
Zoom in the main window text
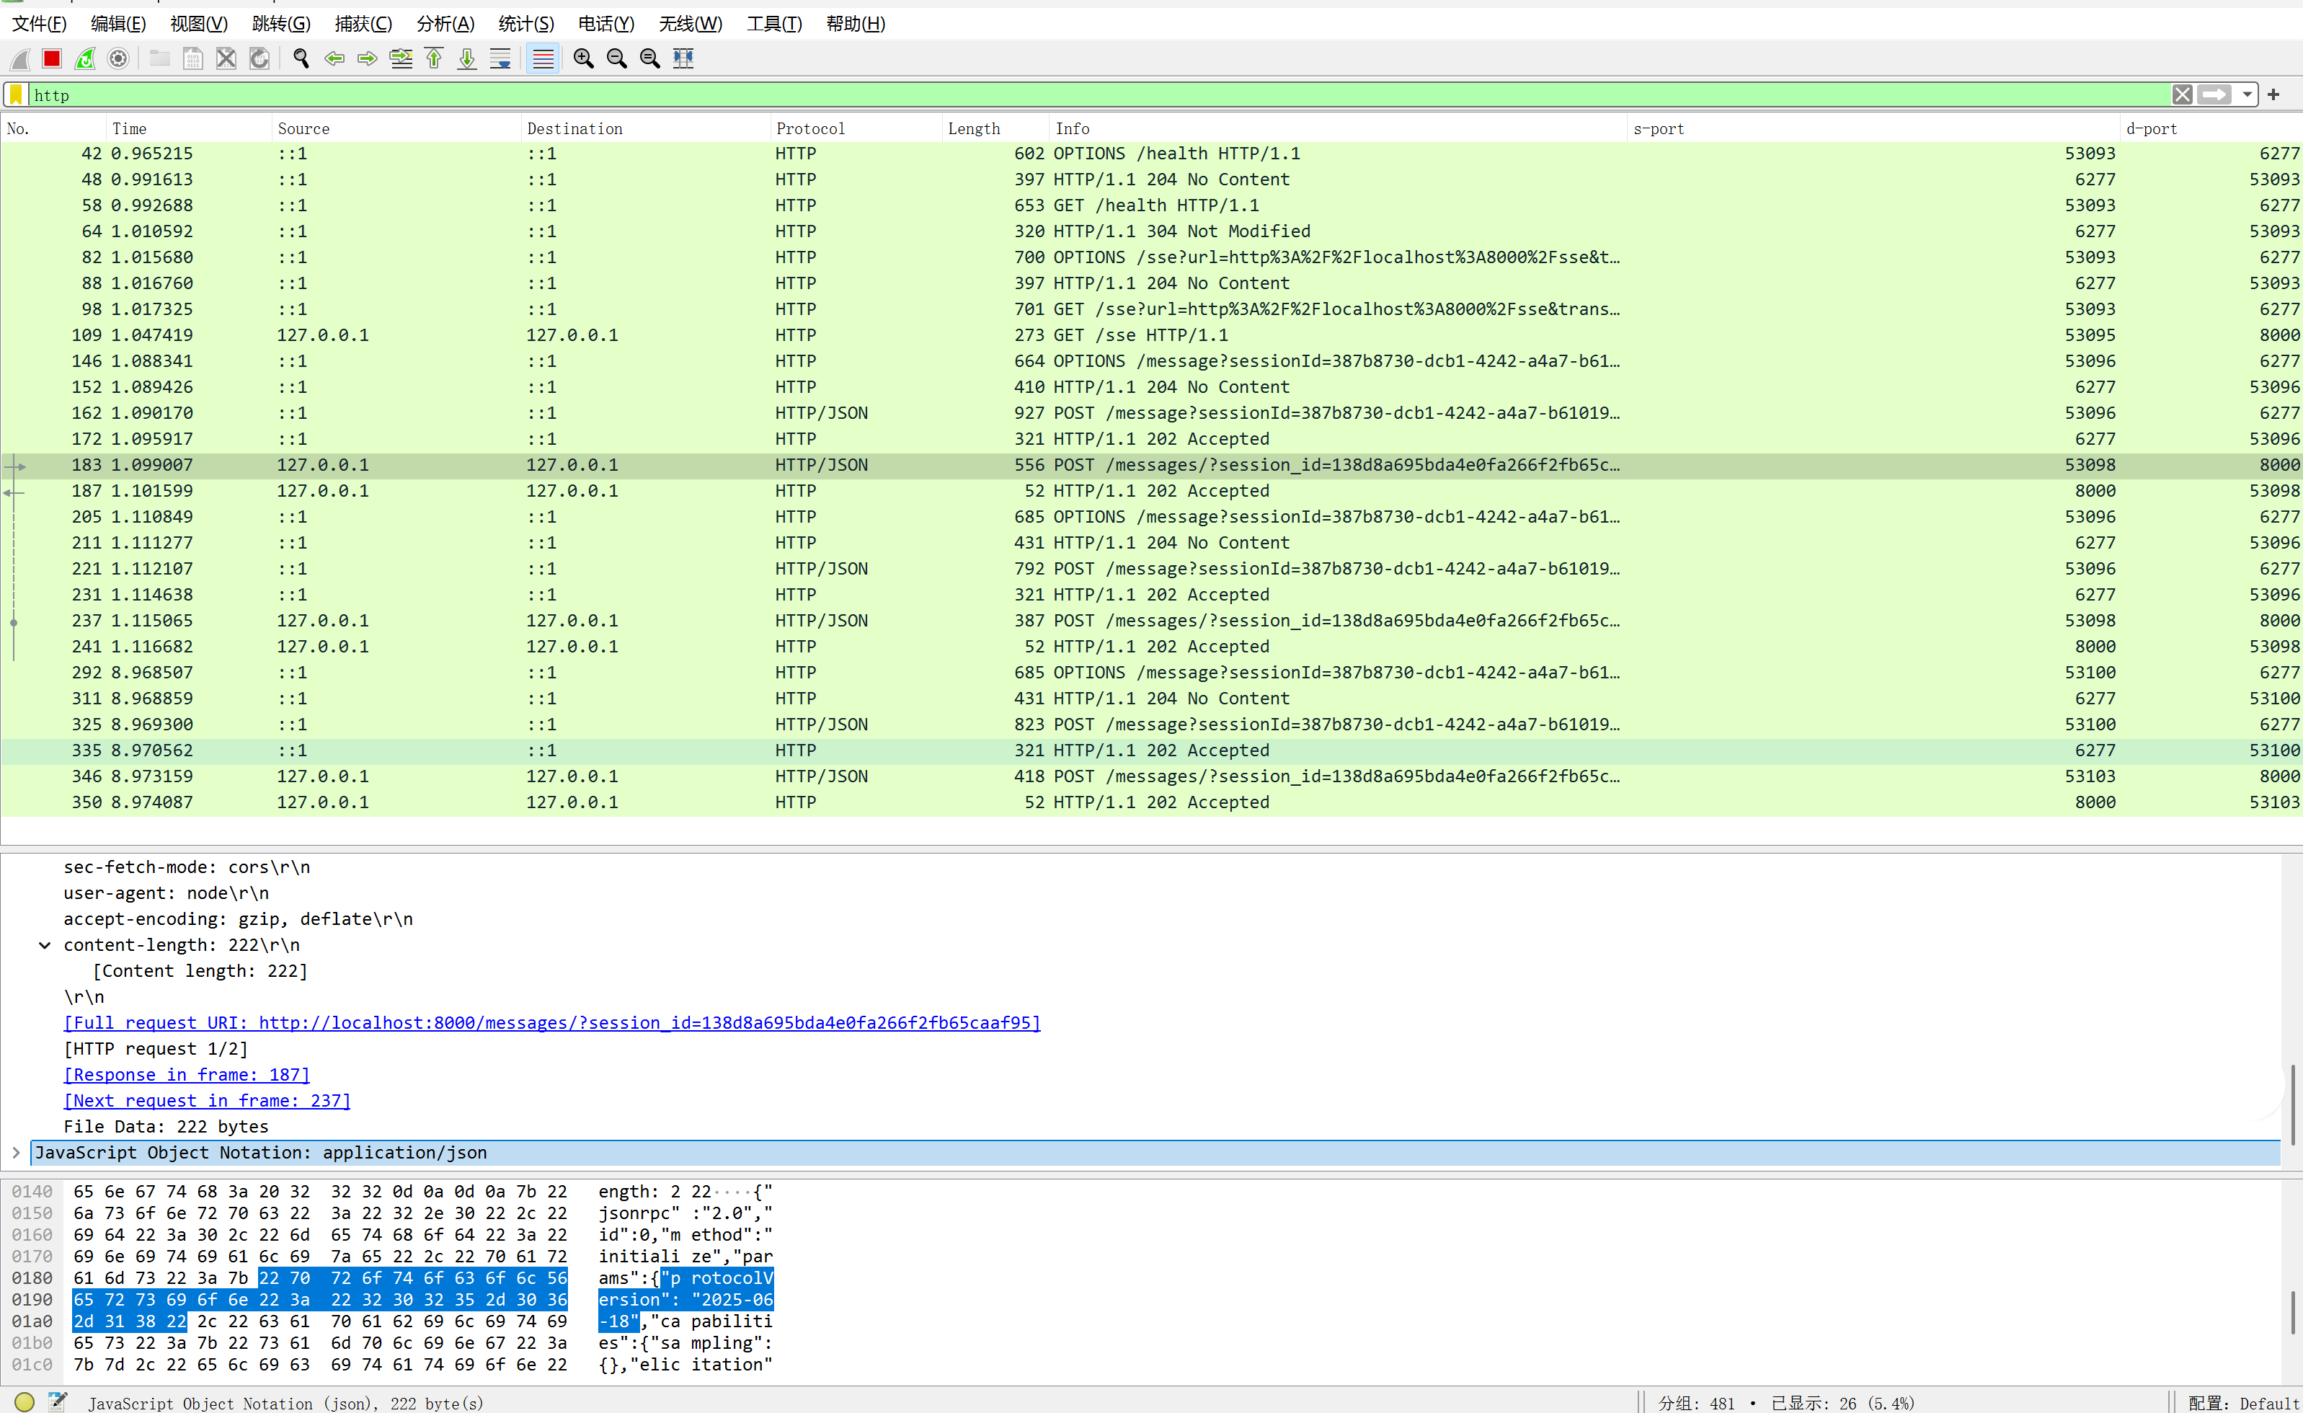583,59
